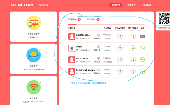This screenshot has height=105, width=170.
Task: Select IP 192.168.0.104 text
Action: pos(83,50)
